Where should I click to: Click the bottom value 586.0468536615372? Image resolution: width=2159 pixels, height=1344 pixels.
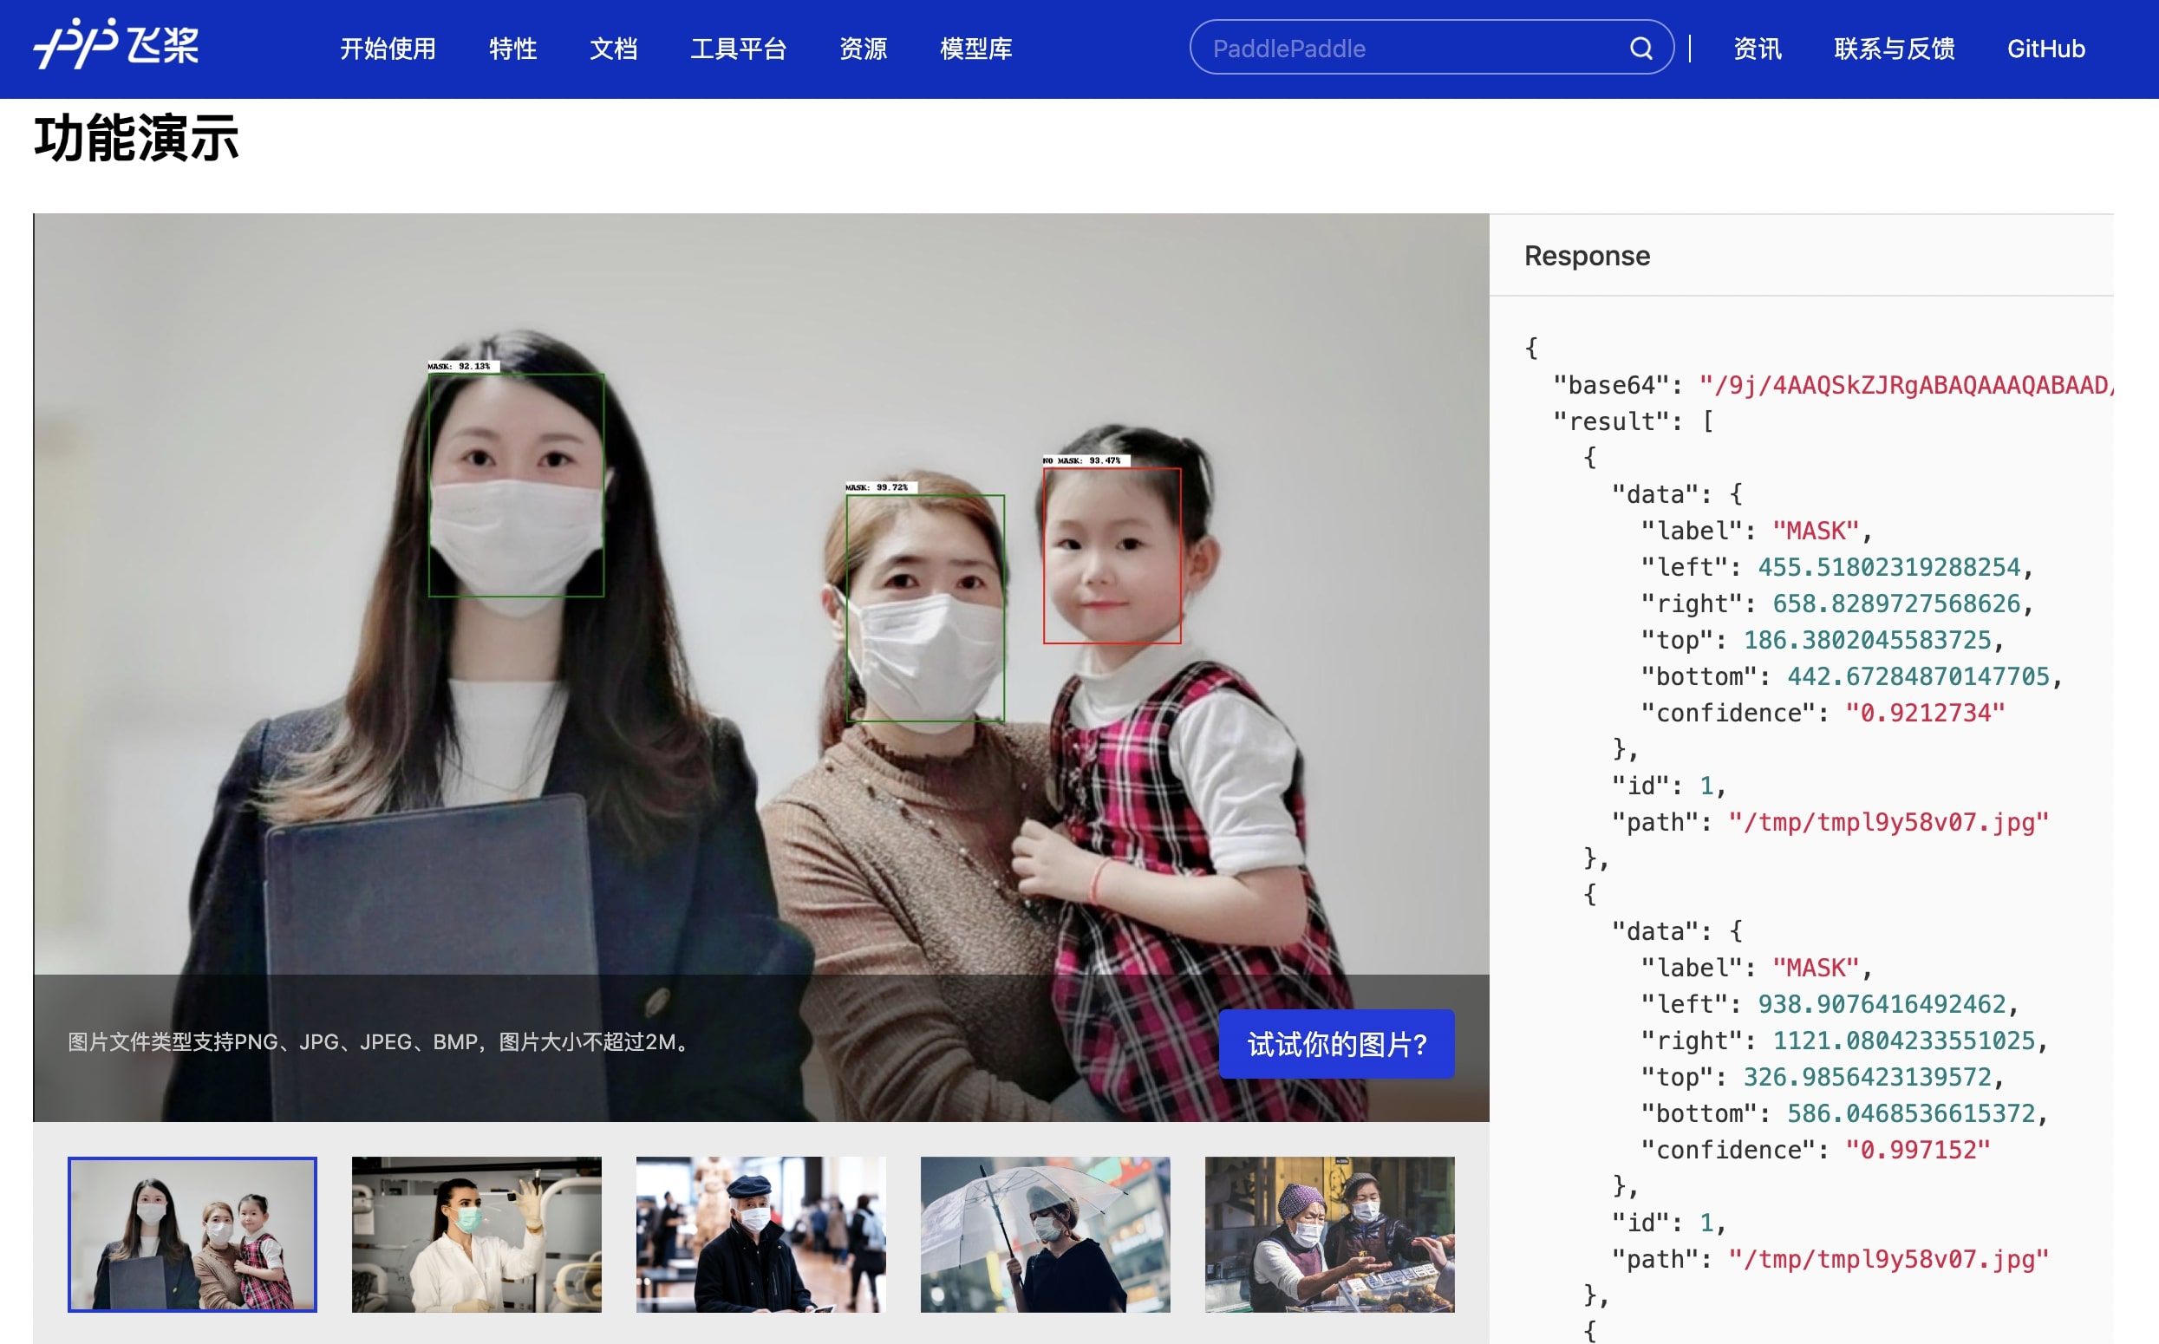pos(1910,1113)
